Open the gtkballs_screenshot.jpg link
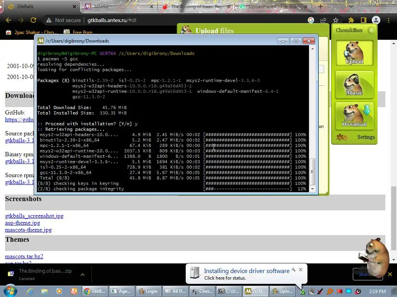This screenshot has width=397, height=297. point(34,216)
